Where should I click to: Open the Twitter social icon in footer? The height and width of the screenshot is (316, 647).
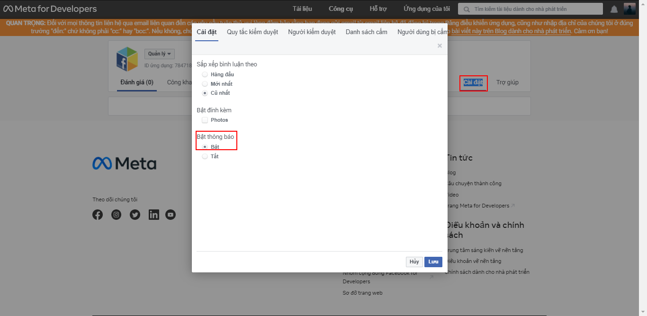pos(135,215)
